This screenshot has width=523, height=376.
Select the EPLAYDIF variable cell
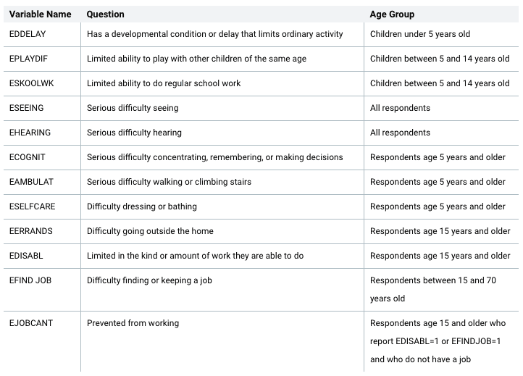tap(28, 59)
